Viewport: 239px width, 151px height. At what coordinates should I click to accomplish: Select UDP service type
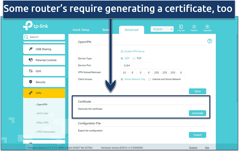click(x=122, y=58)
